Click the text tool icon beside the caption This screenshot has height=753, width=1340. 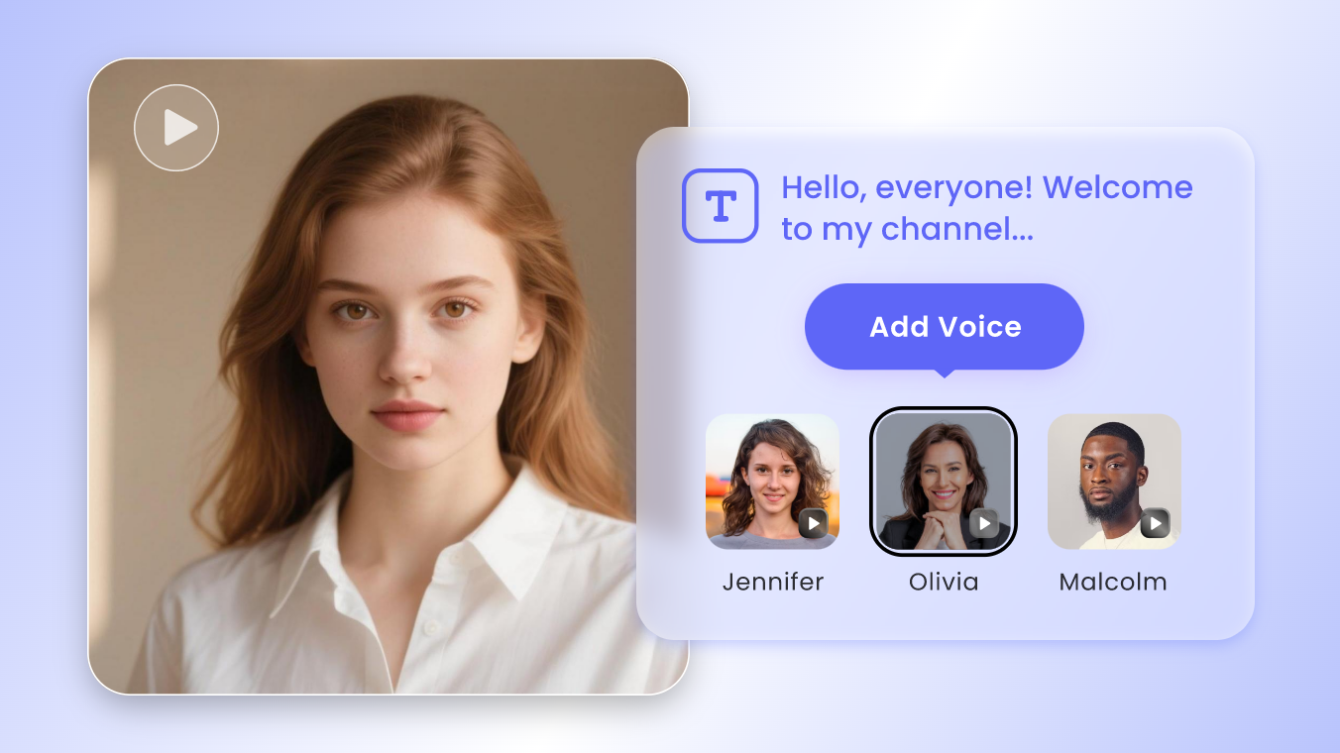pos(720,205)
